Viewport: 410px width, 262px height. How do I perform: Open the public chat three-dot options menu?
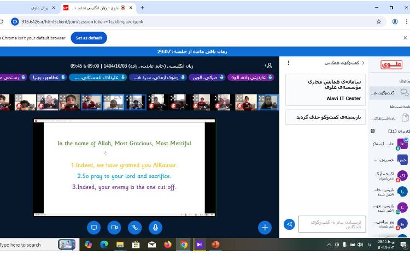pyautogui.click(x=289, y=63)
